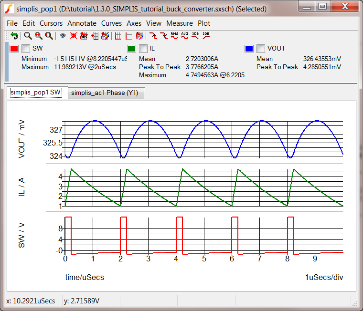Click the zoom to fit magnifier icon
The height and width of the screenshot is (311, 363).
tap(49, 36)
